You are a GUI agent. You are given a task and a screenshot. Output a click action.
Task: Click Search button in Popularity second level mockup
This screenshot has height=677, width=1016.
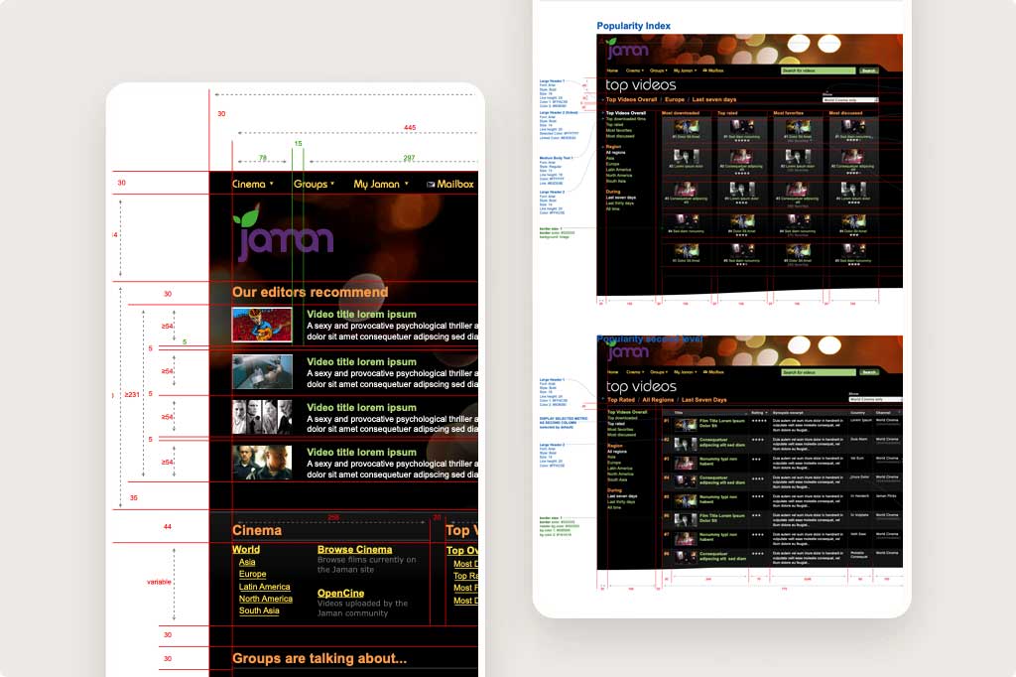869,372
